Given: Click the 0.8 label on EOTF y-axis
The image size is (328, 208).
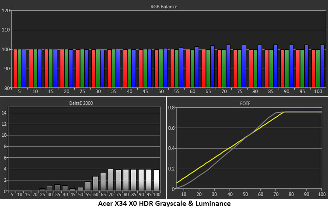Looking at the screenshot, I should click(x=171, y=108).
